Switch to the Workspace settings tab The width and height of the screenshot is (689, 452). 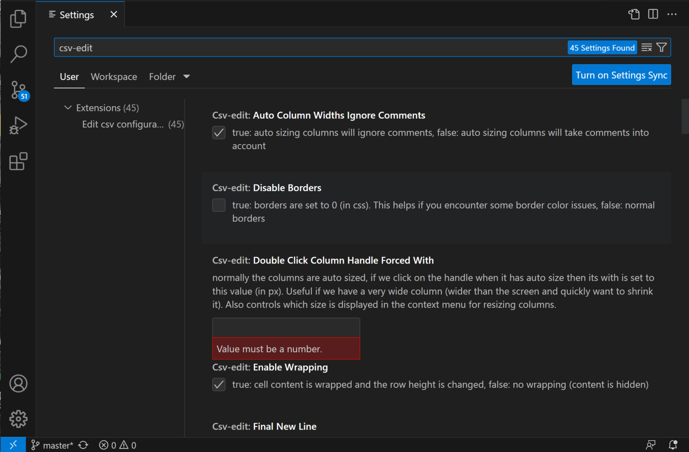(x=113, y=76)
